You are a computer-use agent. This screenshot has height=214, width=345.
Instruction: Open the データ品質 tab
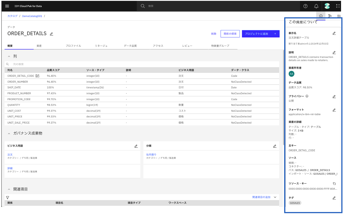tap(135, 46)
